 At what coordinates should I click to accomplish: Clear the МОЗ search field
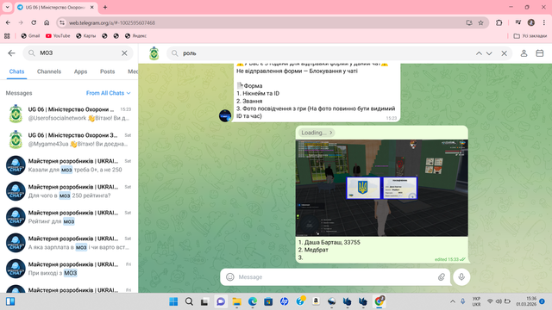click(x=124, y=53)
